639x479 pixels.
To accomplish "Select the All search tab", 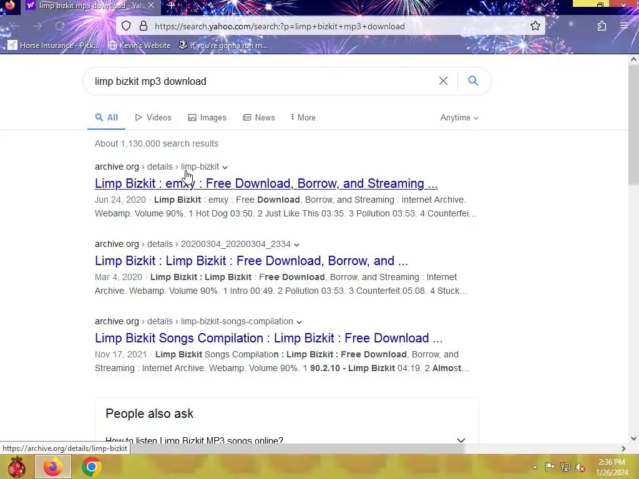I will pos(106,117).
